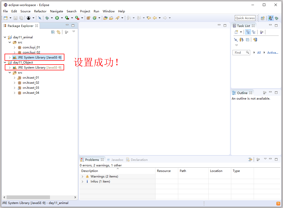Collapse All in Package Explorer
This screenshot has width=283, height=208.
tap(53, 32)
